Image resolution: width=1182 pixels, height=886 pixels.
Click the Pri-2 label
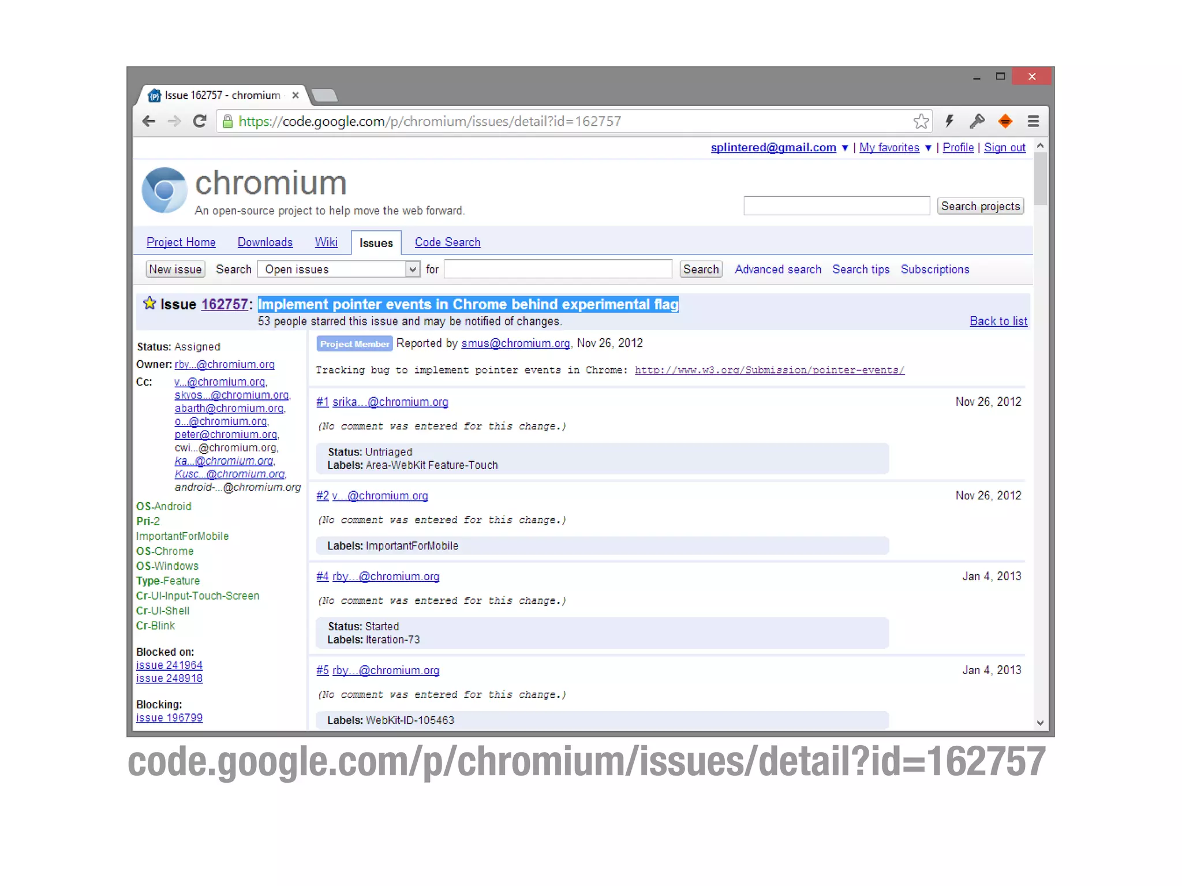coord(148,522)
